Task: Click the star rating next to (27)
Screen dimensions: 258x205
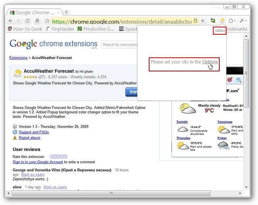Action: [31, 77]
